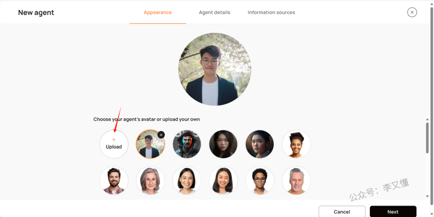The image size is (434, 217).
Task: Select the smiling woman with bob haircut
Action: point(187,180)
